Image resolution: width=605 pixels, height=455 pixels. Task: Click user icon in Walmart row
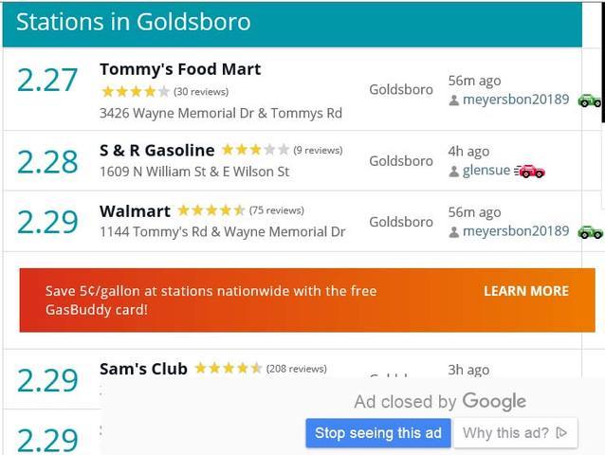point(454,232)
